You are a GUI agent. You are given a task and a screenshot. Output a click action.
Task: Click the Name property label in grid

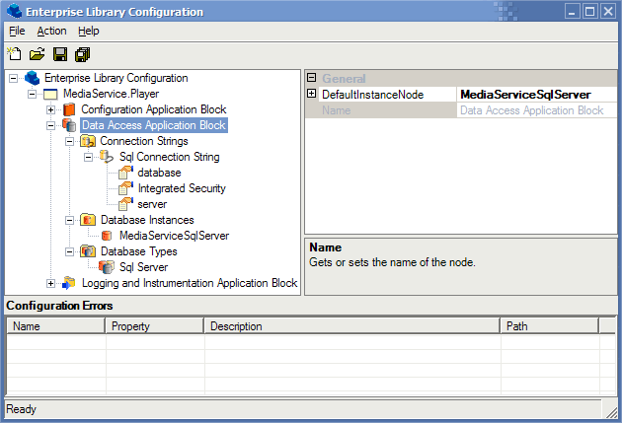click(336, 110)
